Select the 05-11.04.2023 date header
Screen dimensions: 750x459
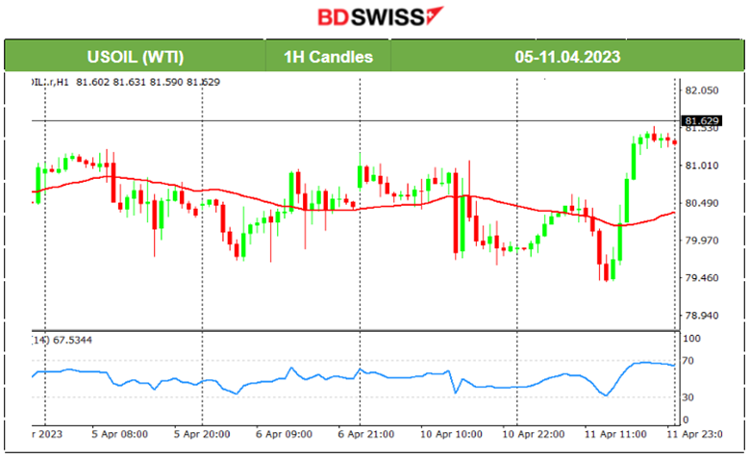[567, 57]
